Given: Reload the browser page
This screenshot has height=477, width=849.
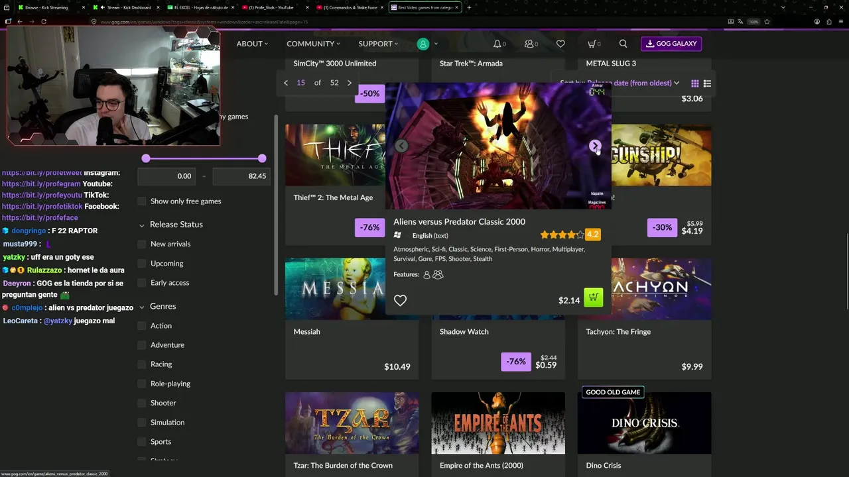Looking at the screenshot, I should 44,21.
